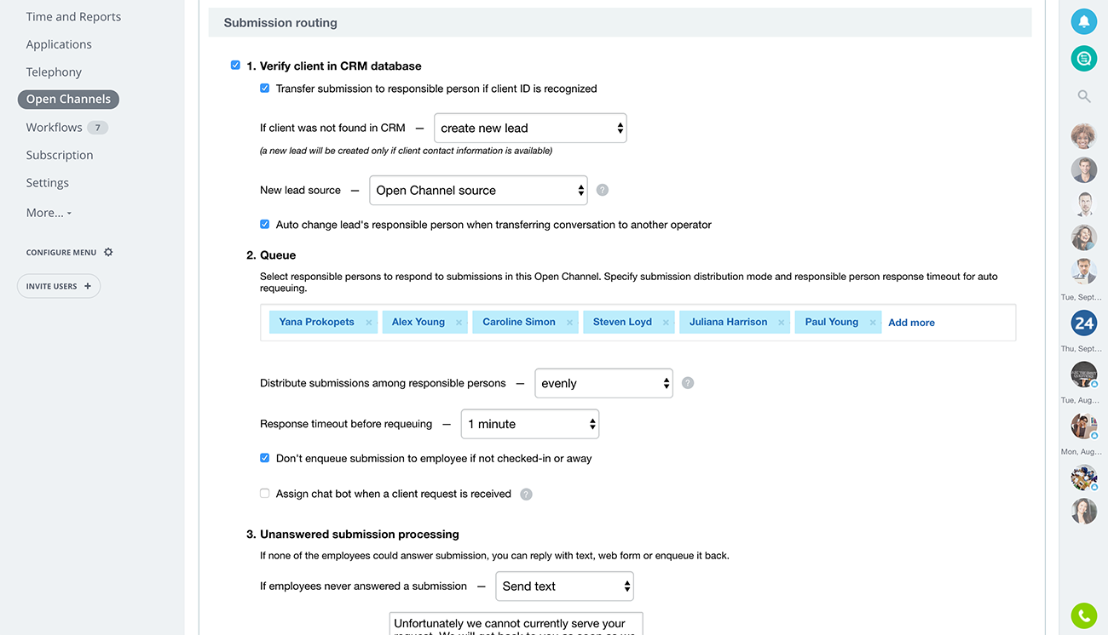Expand the Response timeout '1 minute' dropdown
The width and height of the screenshot is (1108, 635).
529,424
